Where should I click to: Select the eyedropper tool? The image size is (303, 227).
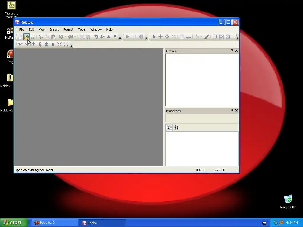206,37
